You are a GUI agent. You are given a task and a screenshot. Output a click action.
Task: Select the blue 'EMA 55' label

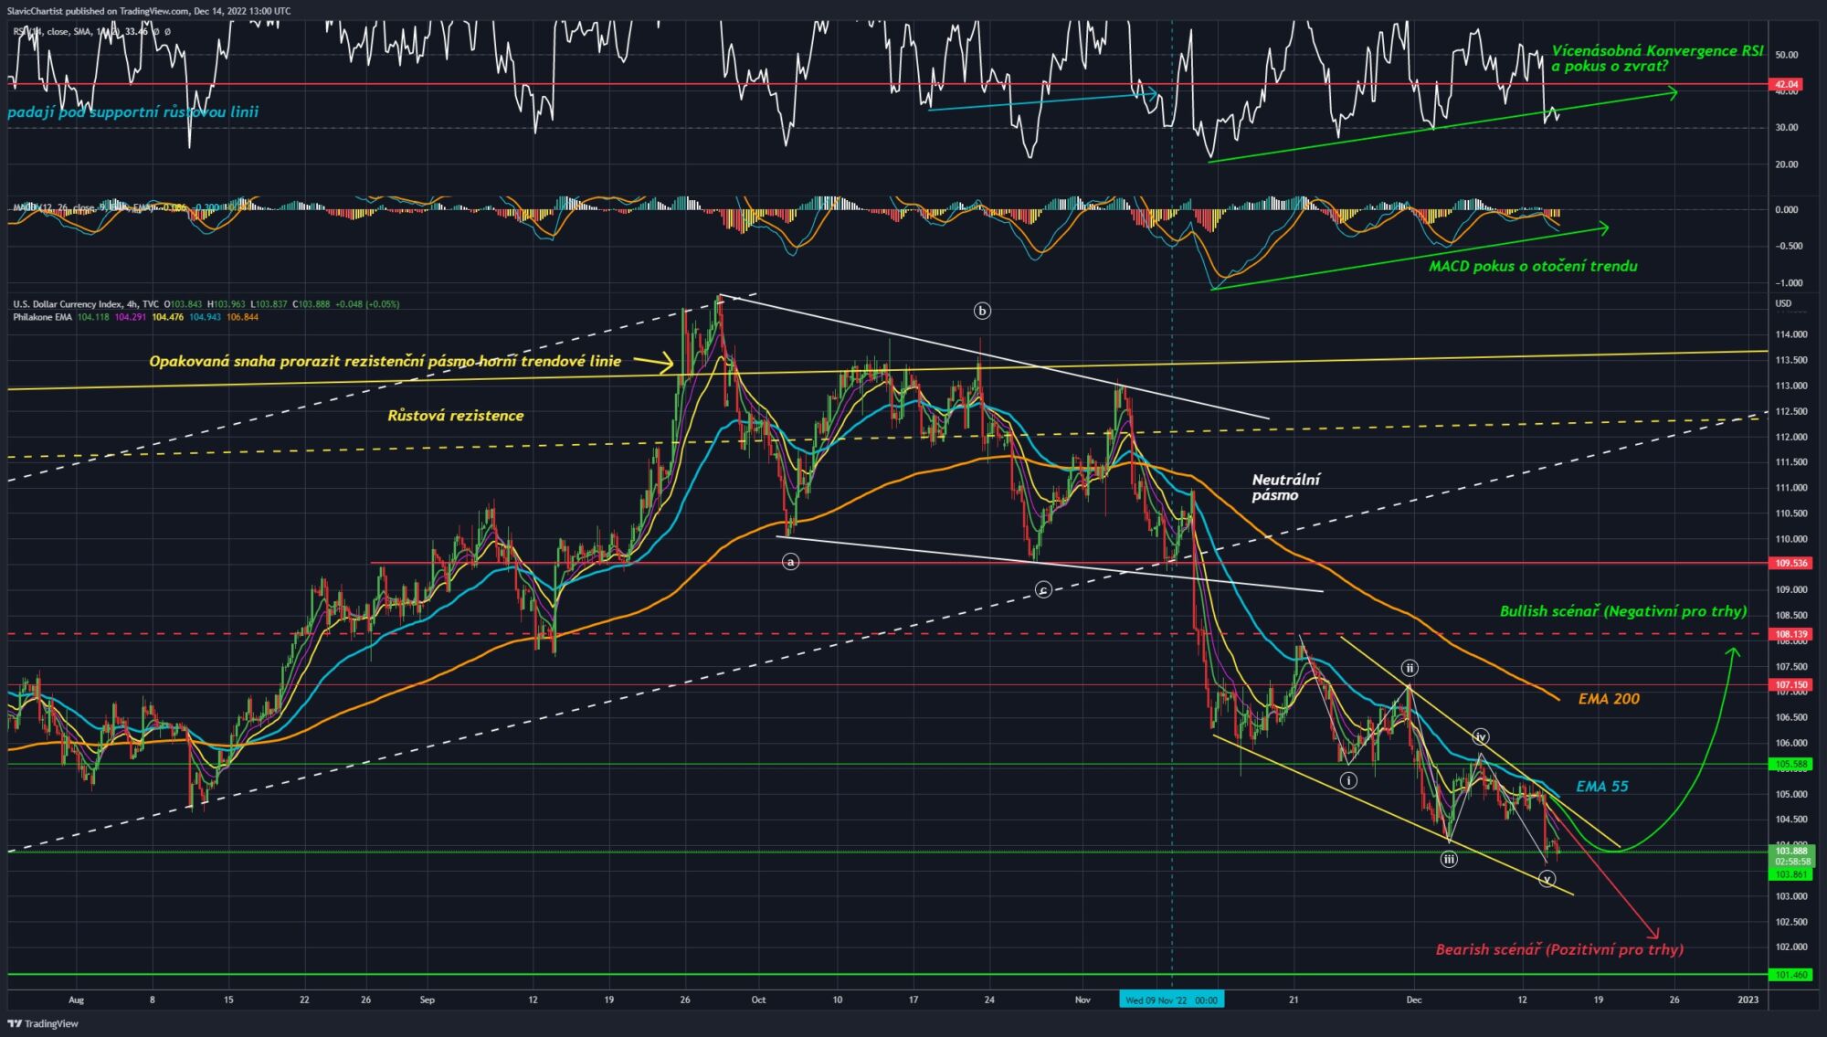(x=1602, y=786)
